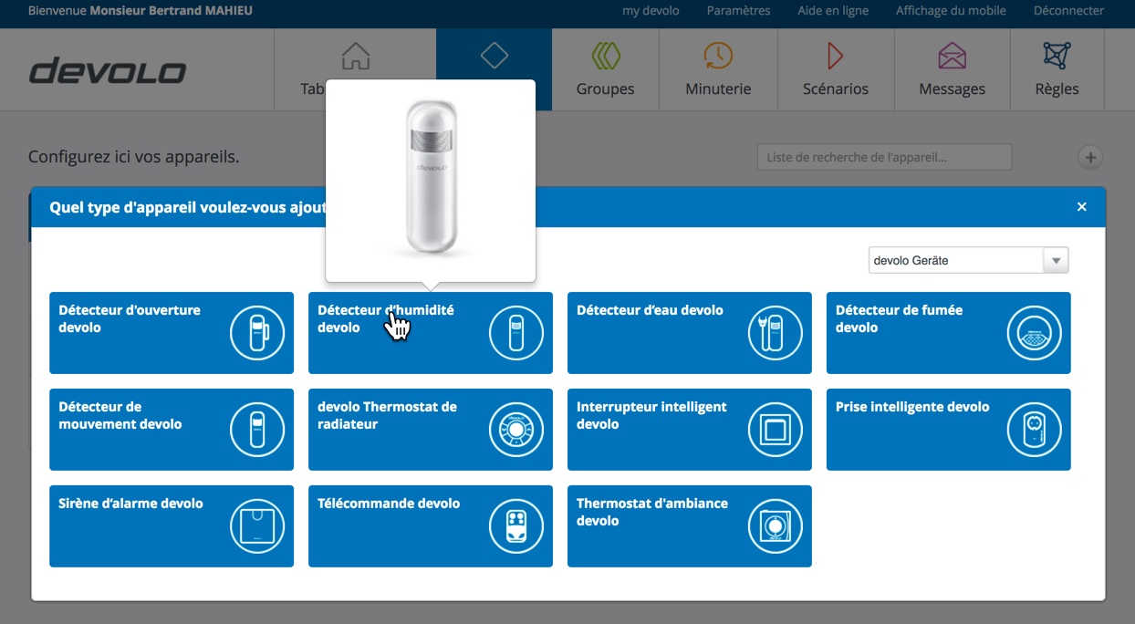Click the room thermostat icon
Viewport: 1135px width, 624px height.
(x=776, y=526)
